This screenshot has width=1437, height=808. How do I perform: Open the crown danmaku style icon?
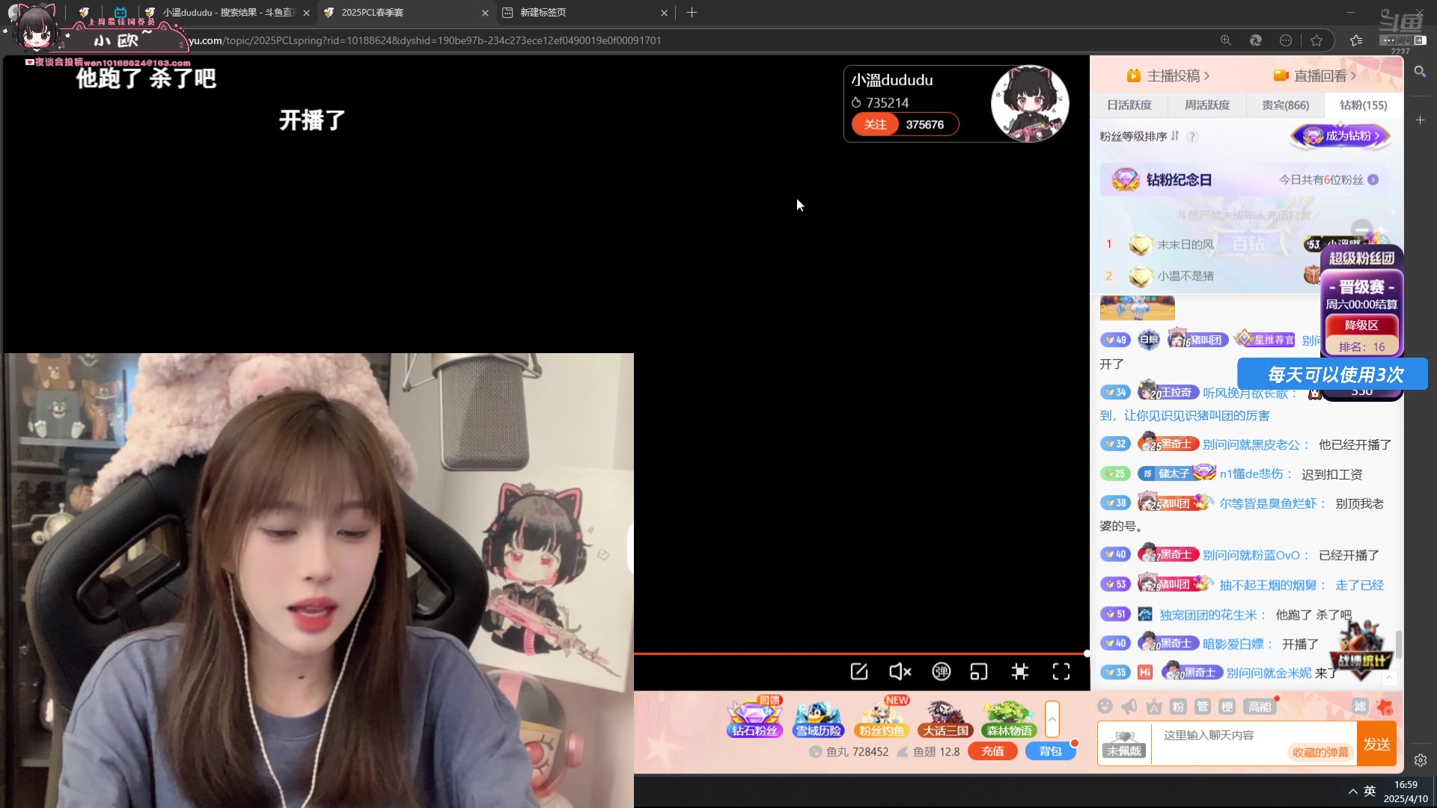1154,706
